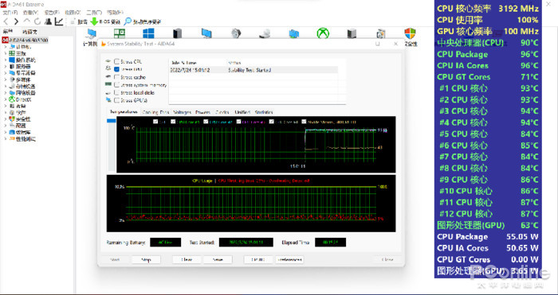Click the green-arrow BIOS 更新 toolbar button

click(105, 22)
